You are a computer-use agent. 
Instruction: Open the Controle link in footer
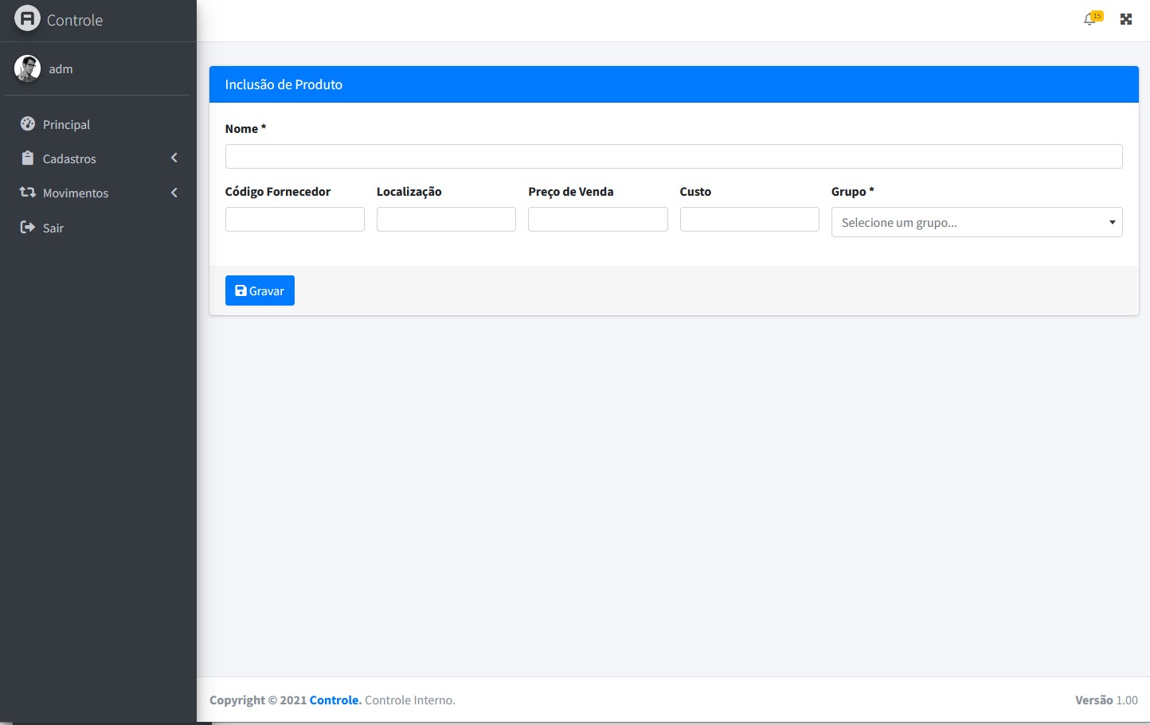point(334,700)
